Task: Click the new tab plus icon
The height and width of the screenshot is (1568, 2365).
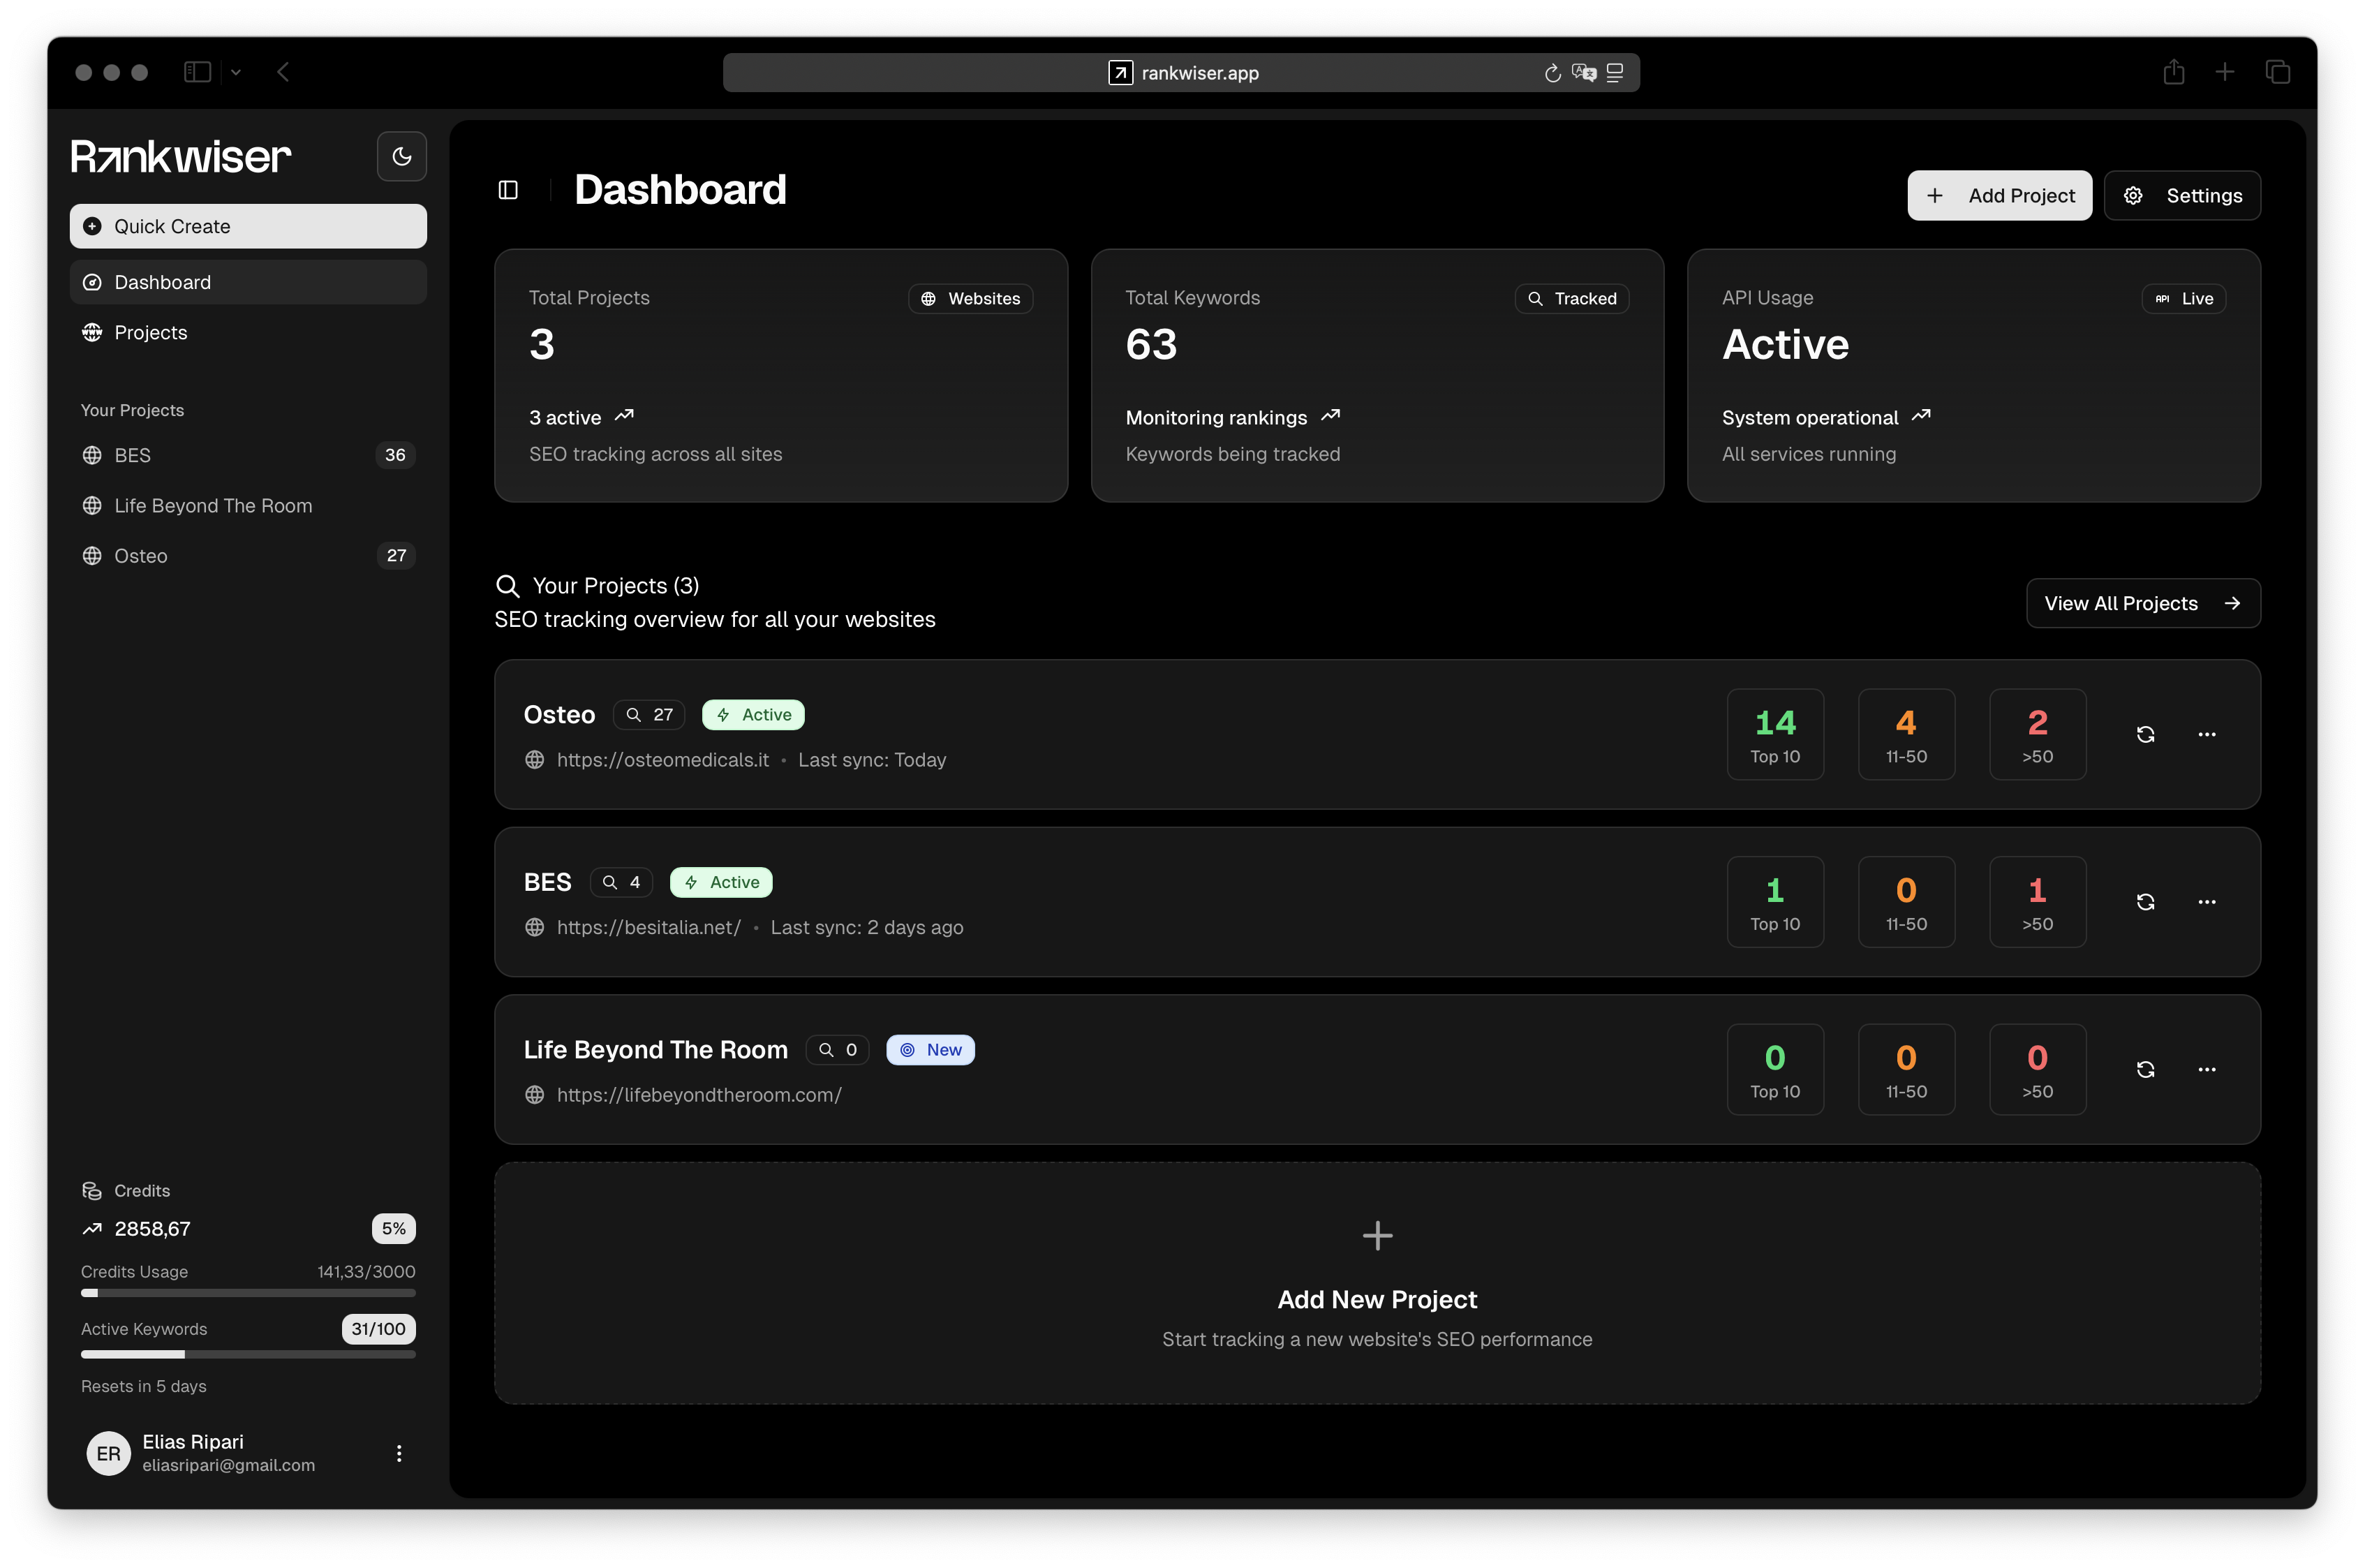Action: click(x=2226, y=71)
